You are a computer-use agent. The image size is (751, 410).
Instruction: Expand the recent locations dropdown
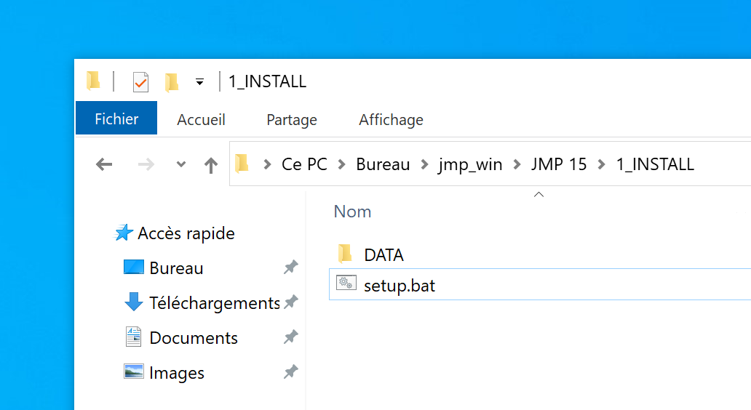181,165
